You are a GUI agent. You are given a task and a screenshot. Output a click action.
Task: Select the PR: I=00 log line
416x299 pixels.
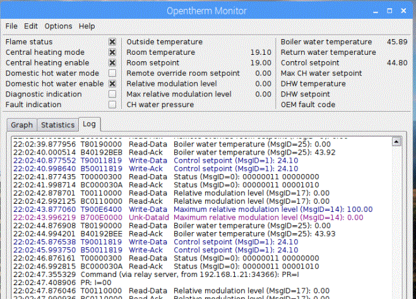62,283
